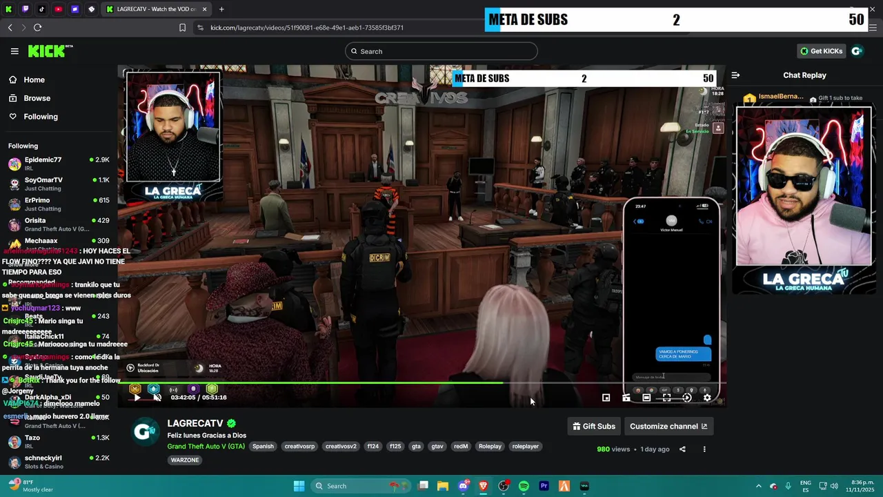Select the capitalized Roleplay tag

click(x=490, y=447)
